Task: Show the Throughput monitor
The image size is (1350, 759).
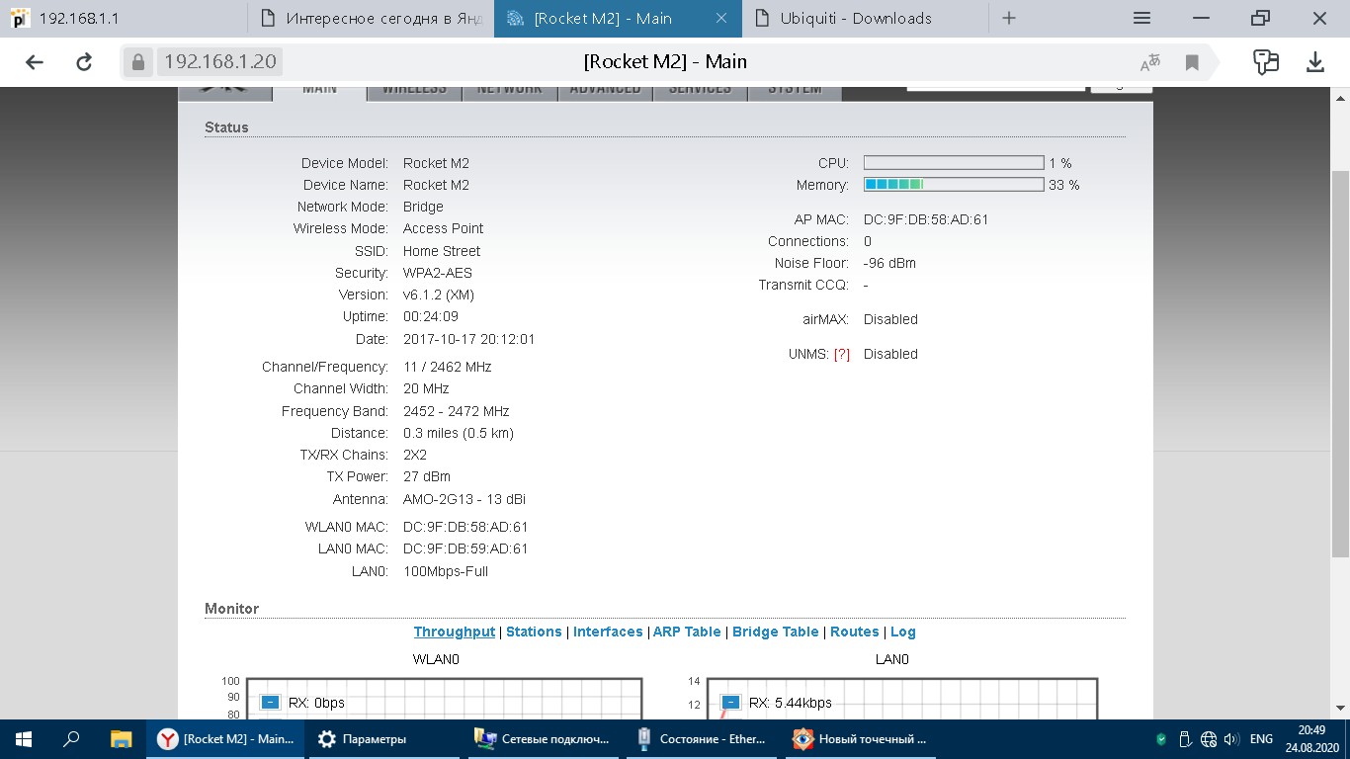Action: pos(455,632)
